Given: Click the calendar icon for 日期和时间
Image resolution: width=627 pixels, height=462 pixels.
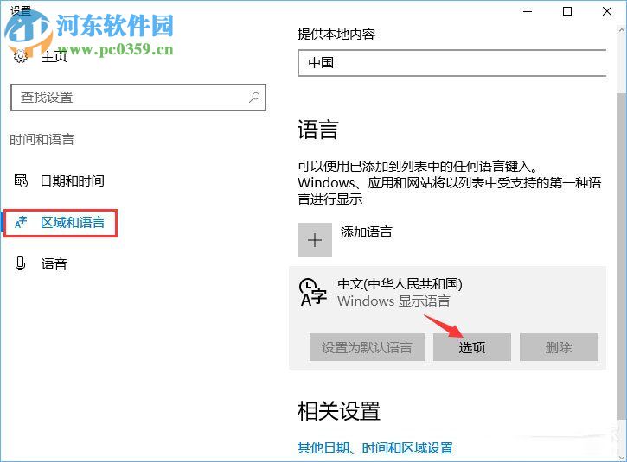Looking at the screenshot, I should [x=21, y=180].
